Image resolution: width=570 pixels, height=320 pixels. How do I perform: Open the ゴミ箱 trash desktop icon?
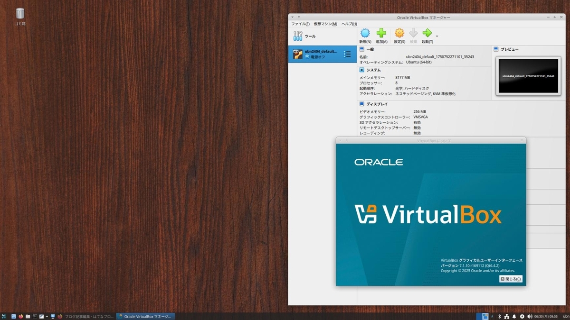tap(20, 16)
